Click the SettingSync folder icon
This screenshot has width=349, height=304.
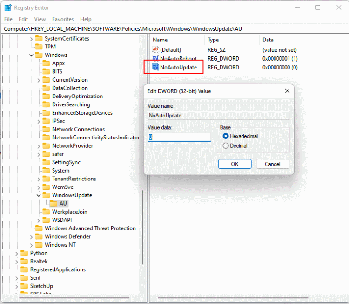tap(46, 162)
